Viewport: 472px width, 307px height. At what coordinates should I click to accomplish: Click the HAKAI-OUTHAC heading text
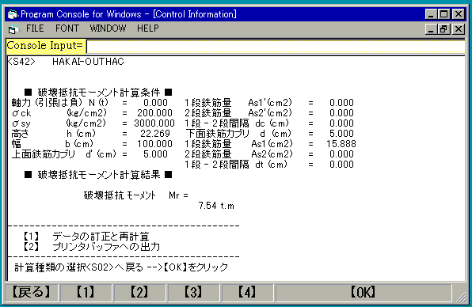[x=88, y=62]
